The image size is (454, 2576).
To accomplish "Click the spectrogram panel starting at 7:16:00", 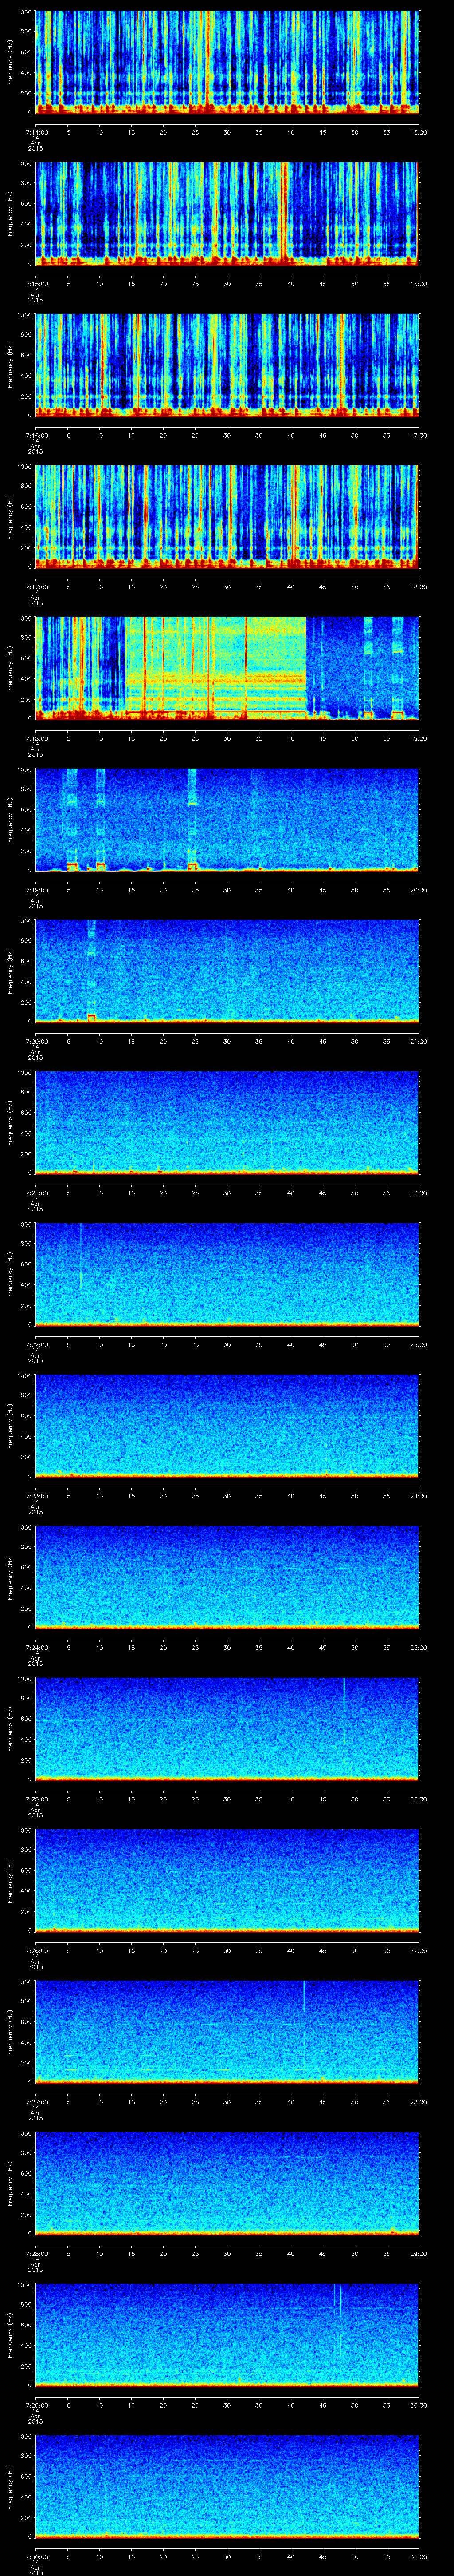I will [227, 365].
